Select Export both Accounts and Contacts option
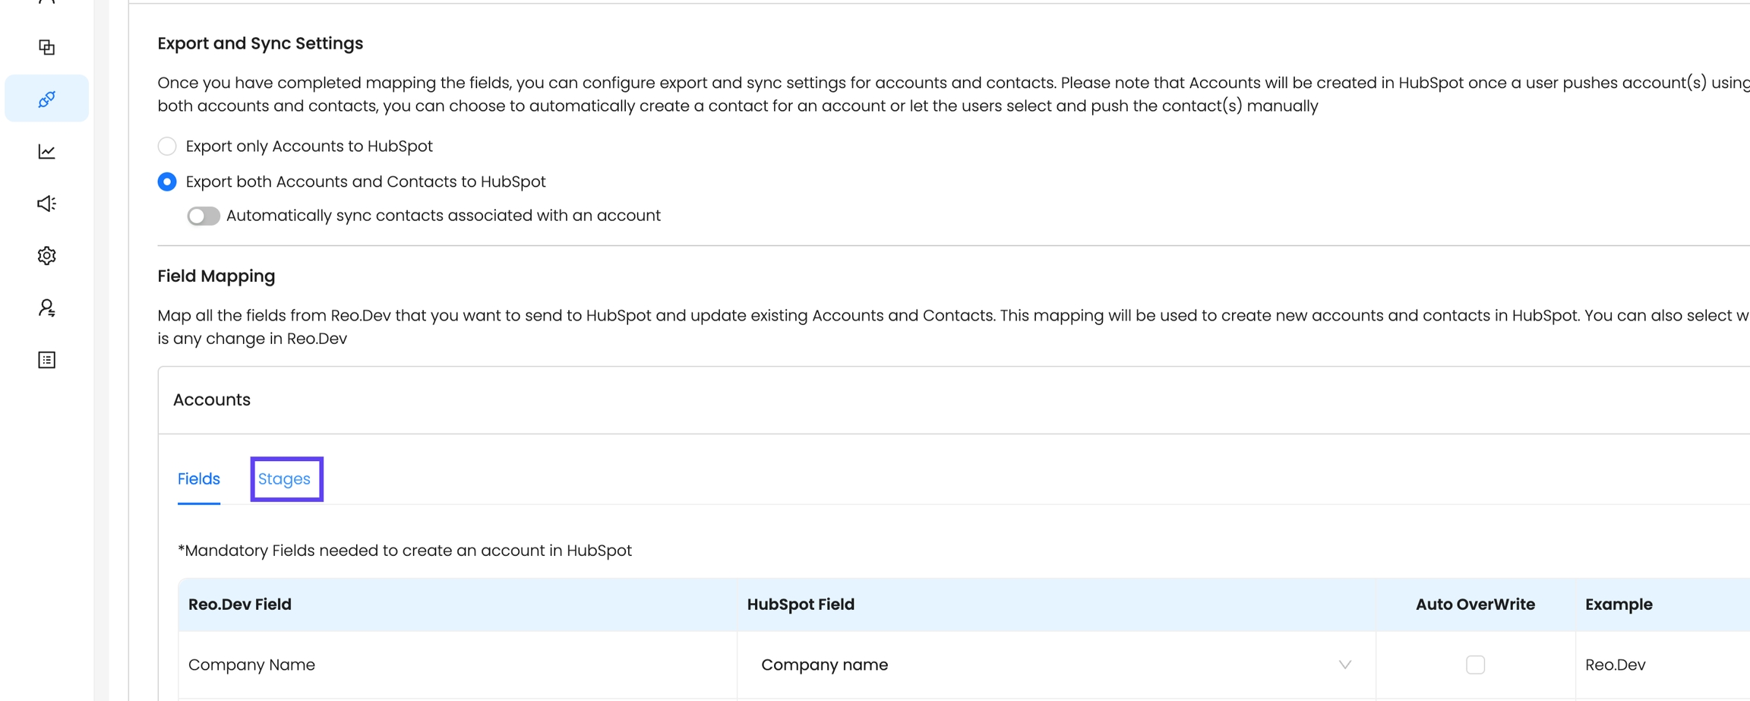Screen dimensions: 1750x701 (x=167, y=182)
